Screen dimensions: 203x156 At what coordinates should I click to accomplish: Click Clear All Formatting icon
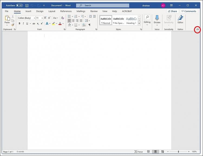click(x=63, y=18)
